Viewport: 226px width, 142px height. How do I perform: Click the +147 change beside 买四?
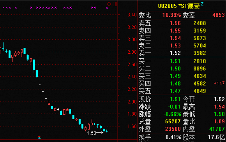[x=219, y=83]
